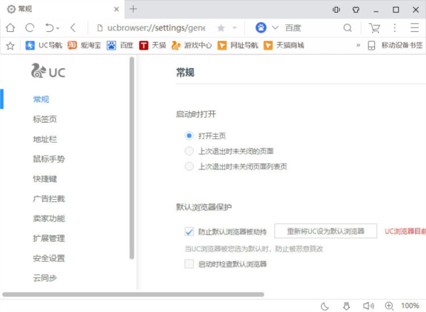Open the 天猫 bookmark

(x=153, y=45)
